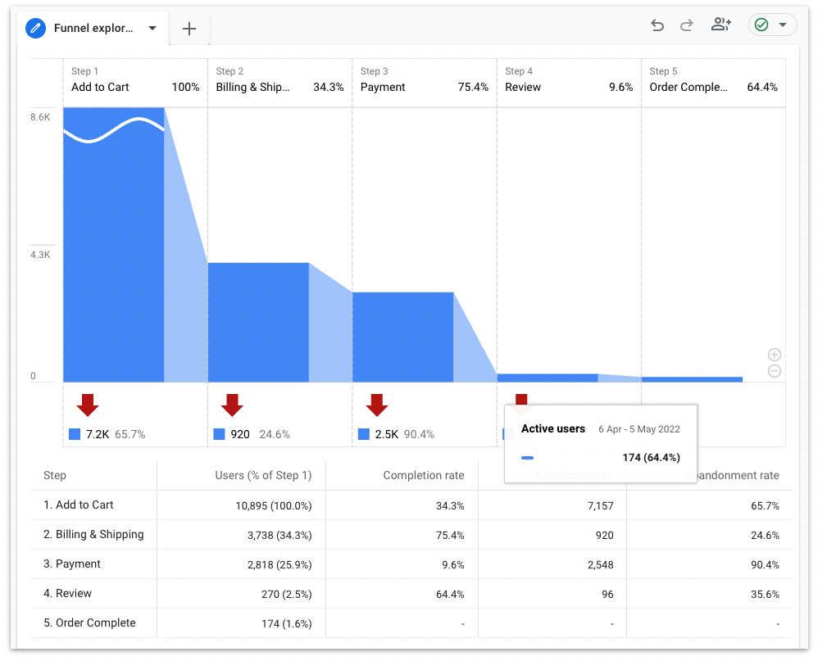827x661 pixels.
Task: Click the Step 5 Order Complete header
Action: pyautogui.click(x=713, y=80)
